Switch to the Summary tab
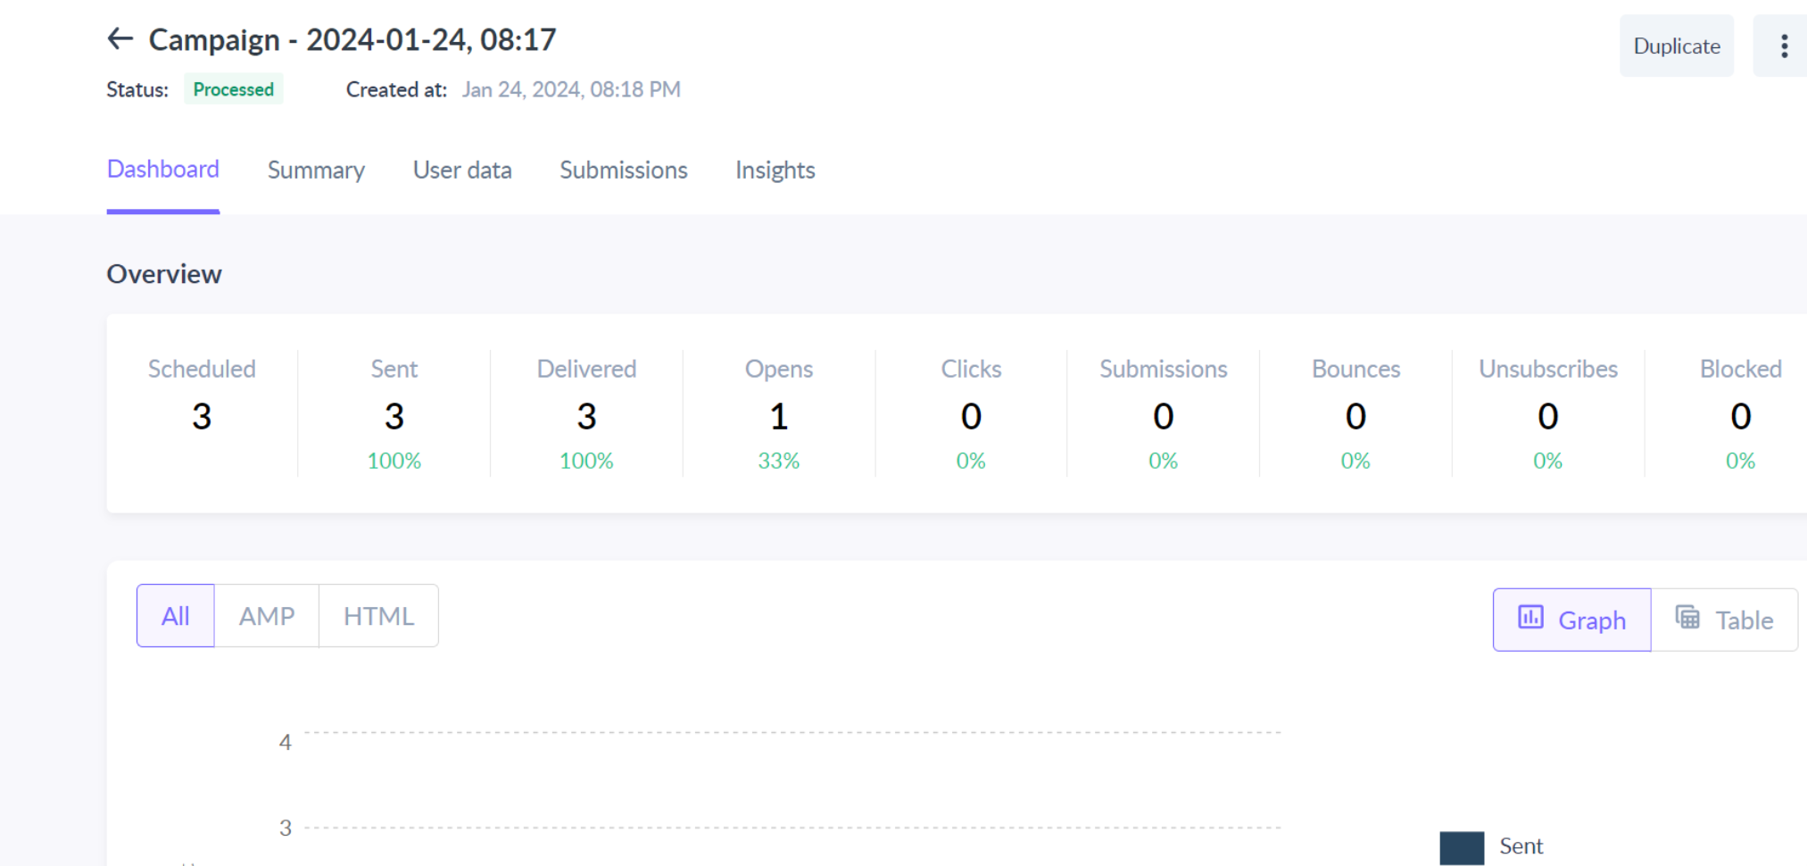Screen dimensions: 1807x866 [x=316, y=171]
